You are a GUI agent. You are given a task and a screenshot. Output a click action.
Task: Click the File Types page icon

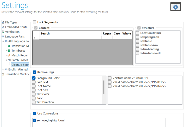pyautogui.click(x=3, y=22)
